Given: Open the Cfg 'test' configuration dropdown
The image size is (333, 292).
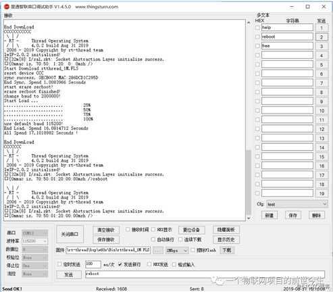Looking at the screenshot, I should [297, 204].
